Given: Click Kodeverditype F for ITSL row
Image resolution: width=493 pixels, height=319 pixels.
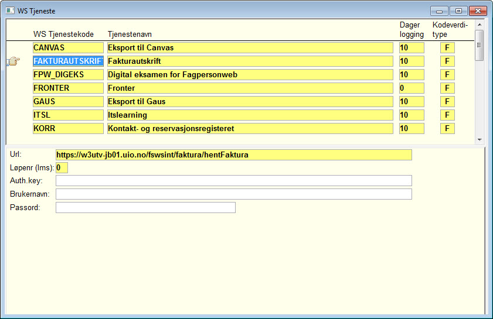Looking at the screenshot, I should click(447, 115).
